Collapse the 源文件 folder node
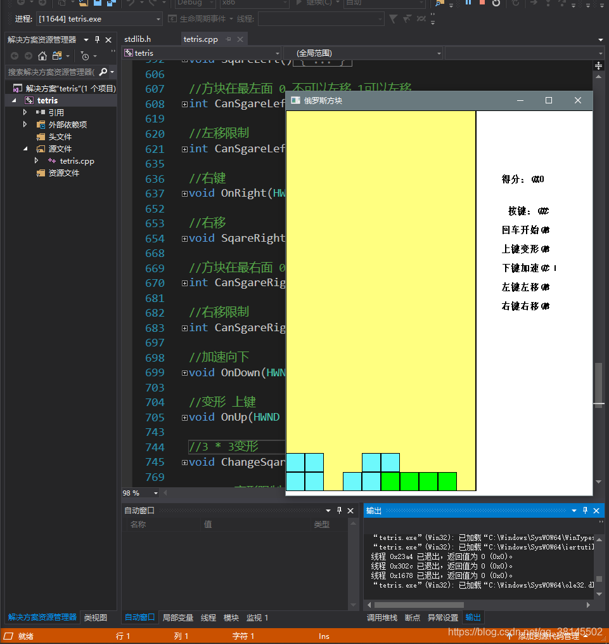 point(25,148)
